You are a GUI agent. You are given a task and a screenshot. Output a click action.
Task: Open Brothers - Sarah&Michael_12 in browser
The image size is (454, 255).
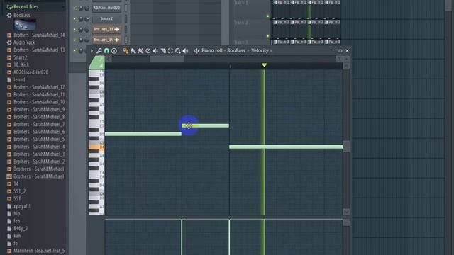click(x=39, y=87)
